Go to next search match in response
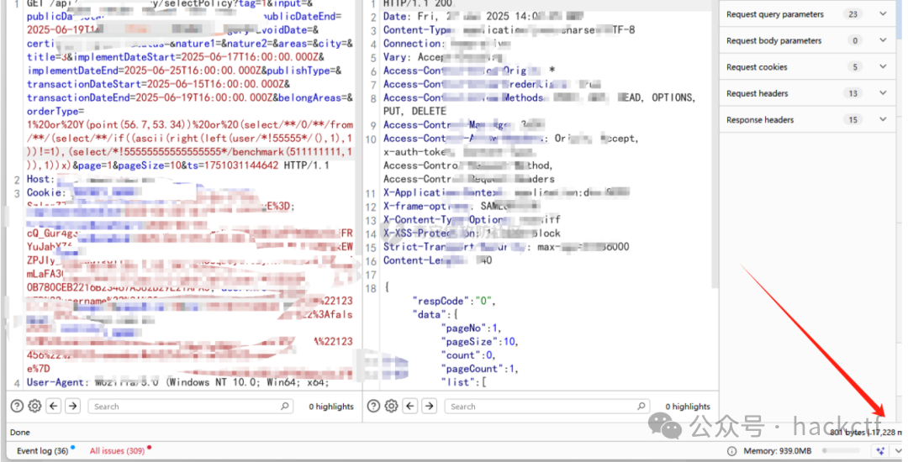The width and height of the screenshot is (908, 462). pyautogui.click(x=429, y=407)
